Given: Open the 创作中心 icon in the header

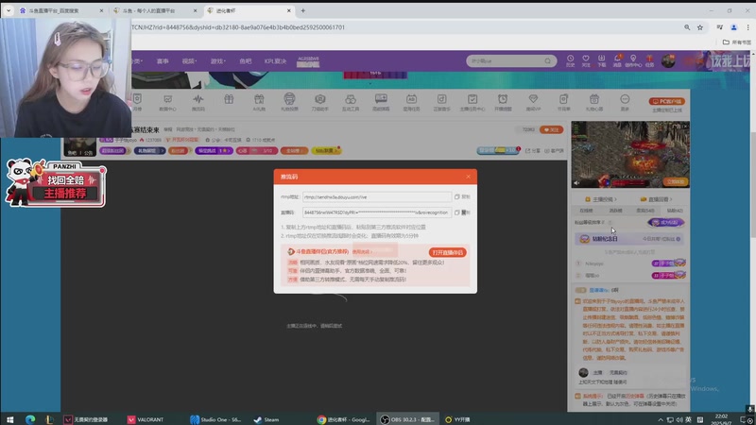Looking at the screenshot, I should [633, 60].
